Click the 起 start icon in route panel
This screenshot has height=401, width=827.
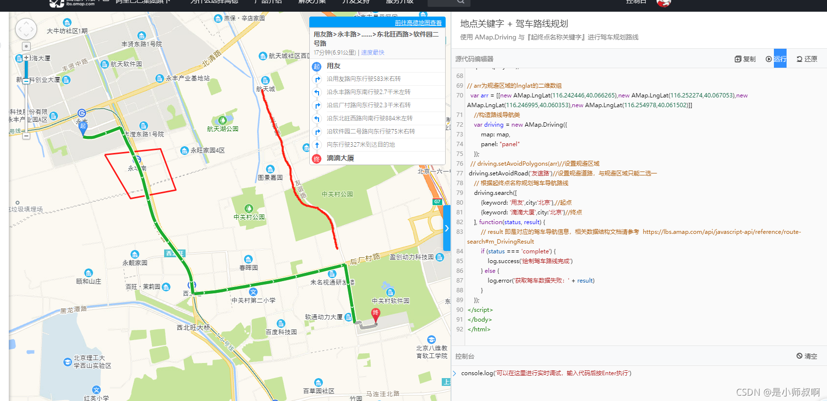tap(317, 66)
